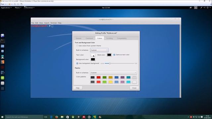Switch to the Compatibility tab
The height and width of the screenshot is (119, 212).
(122, 38)
